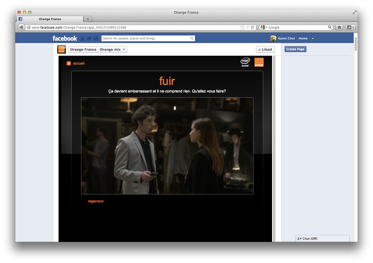Toggle fullscreen with window corner arrows
Screen dimensions: 373x263
click(x=355, y=12)
